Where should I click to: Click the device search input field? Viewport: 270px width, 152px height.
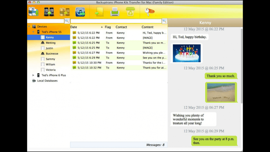click(x=46, y=21)
